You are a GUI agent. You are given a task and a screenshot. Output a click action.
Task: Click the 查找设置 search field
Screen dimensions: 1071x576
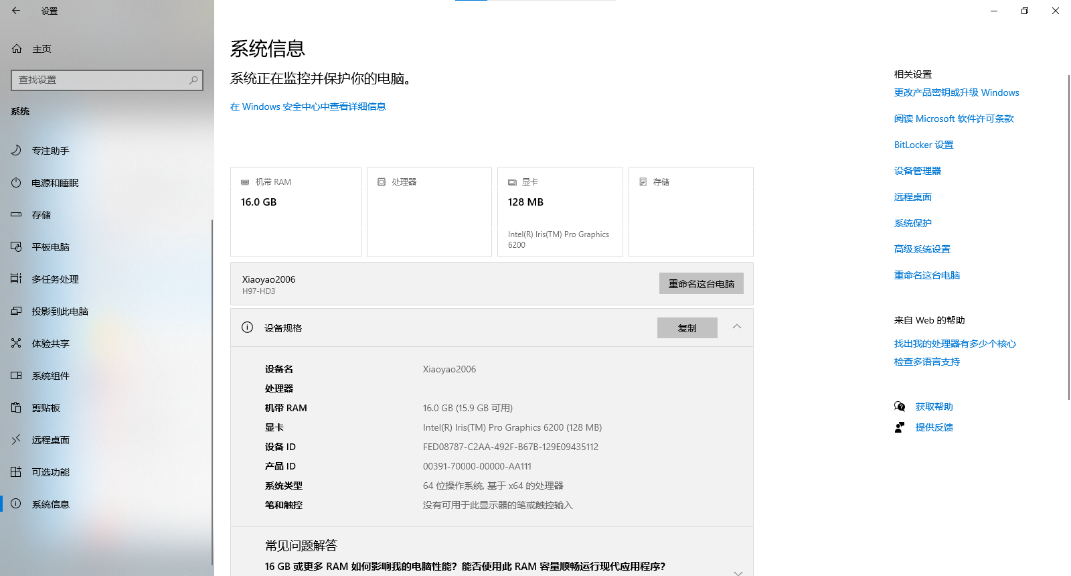coord(107,80)
